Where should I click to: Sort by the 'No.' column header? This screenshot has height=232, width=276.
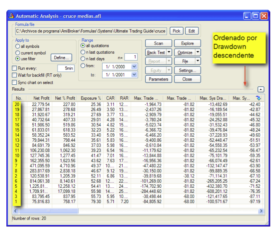click(20, 98)
